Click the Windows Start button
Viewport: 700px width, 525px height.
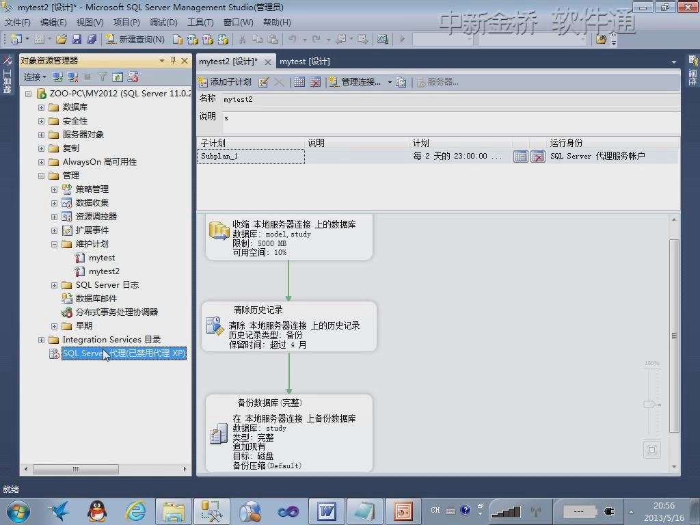point(18,511)
